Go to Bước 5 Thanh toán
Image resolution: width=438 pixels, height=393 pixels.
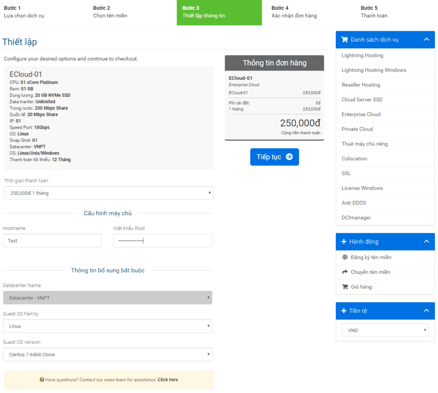tap(397, 12)
